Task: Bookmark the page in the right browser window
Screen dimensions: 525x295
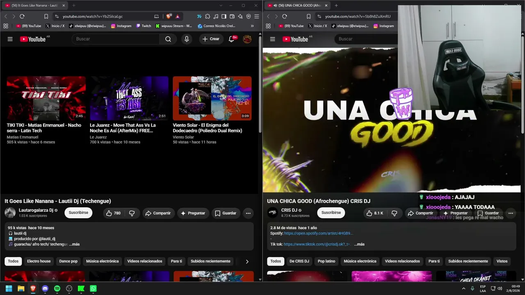Action: tap(308, 16)
